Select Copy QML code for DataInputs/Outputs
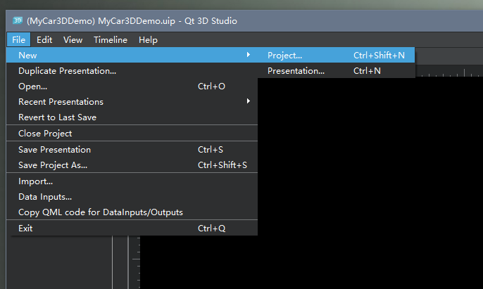This screenshot has width=483, height=289. coord(132,212)
